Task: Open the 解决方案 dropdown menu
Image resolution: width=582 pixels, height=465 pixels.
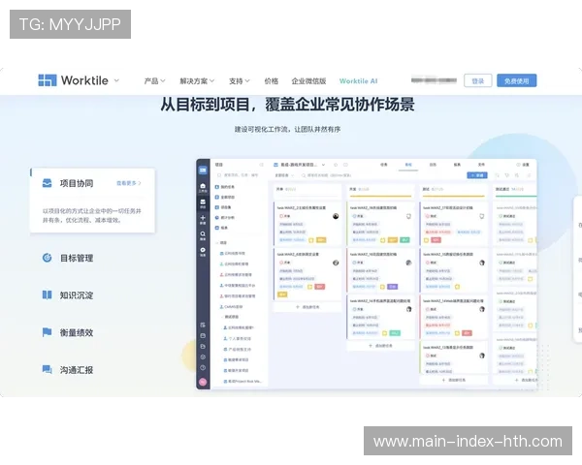Action: (197, 80)
